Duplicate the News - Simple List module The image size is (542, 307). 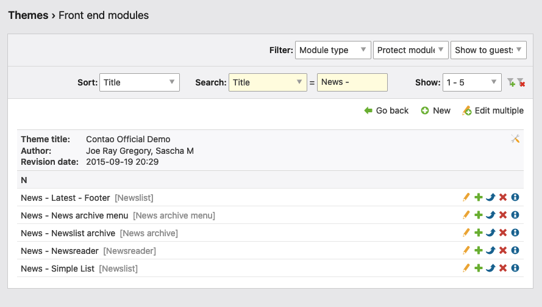coord(479,268)
